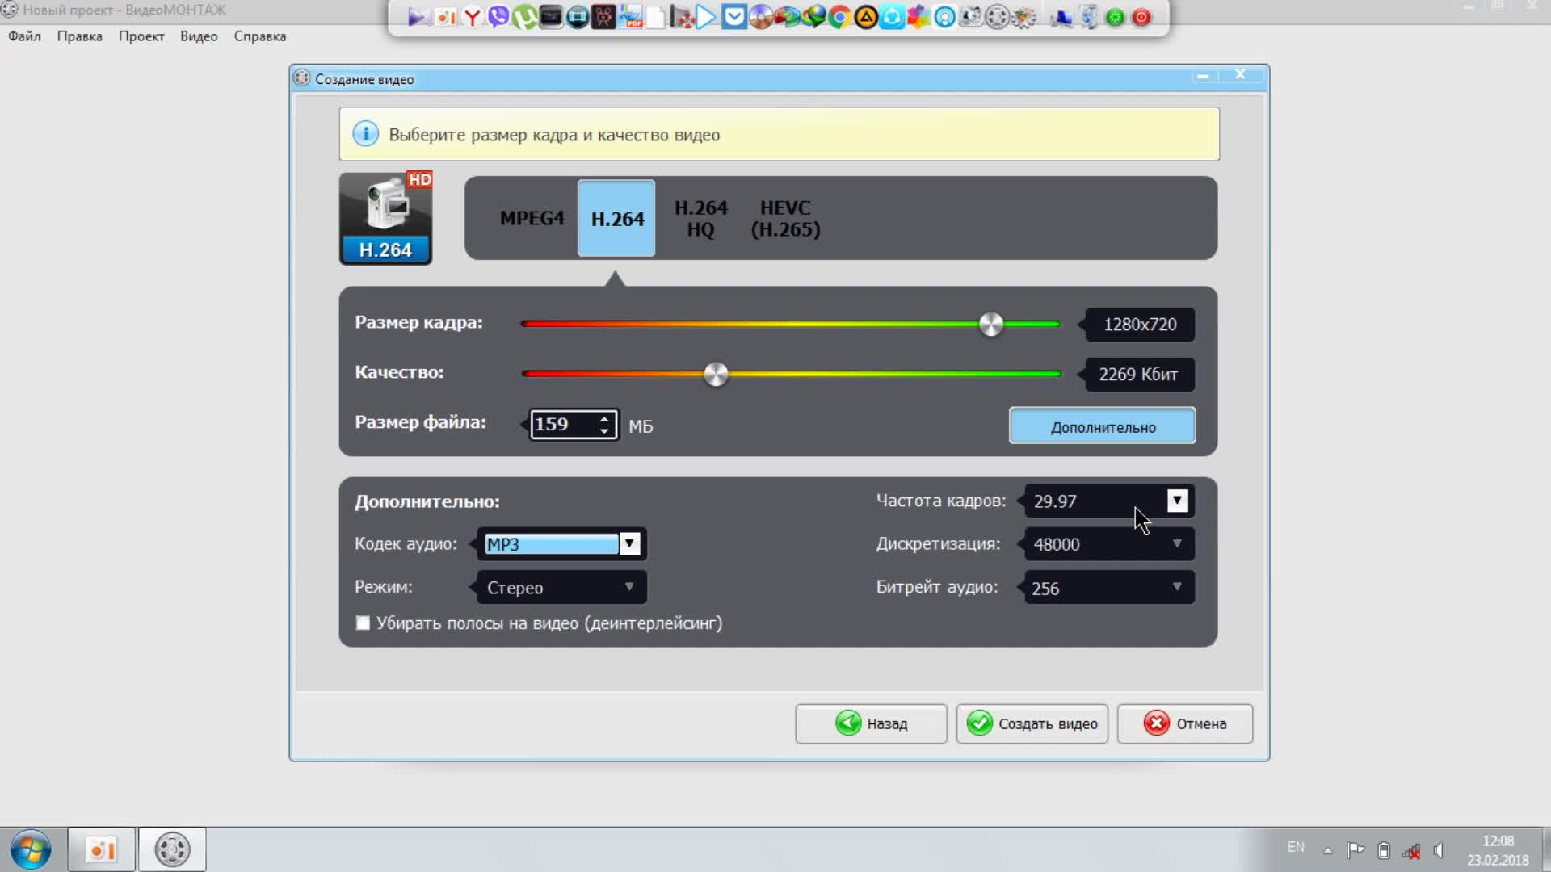The image size is (1551, 872).
Task: Switch to the VideoMontage film reel taskbar app
Action: point(172,849)
